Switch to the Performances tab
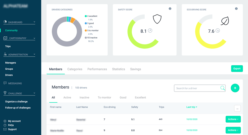This screenshot has height=135, width=248. [x=97, y=69]
